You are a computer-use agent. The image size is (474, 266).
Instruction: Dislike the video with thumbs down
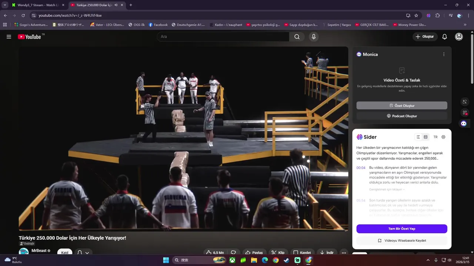pyautogui.click(x=233, y=253)
